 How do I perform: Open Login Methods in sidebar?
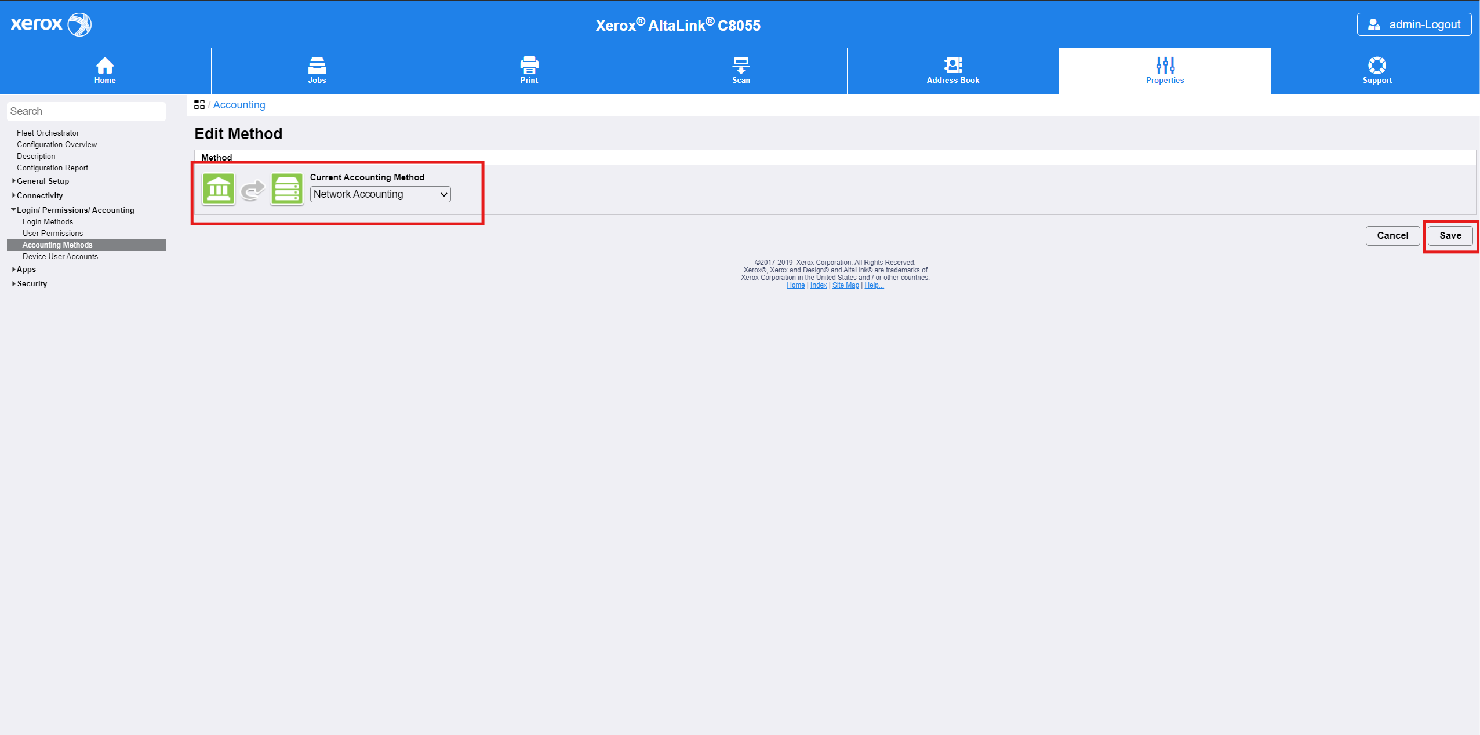(x=48, y=221)
